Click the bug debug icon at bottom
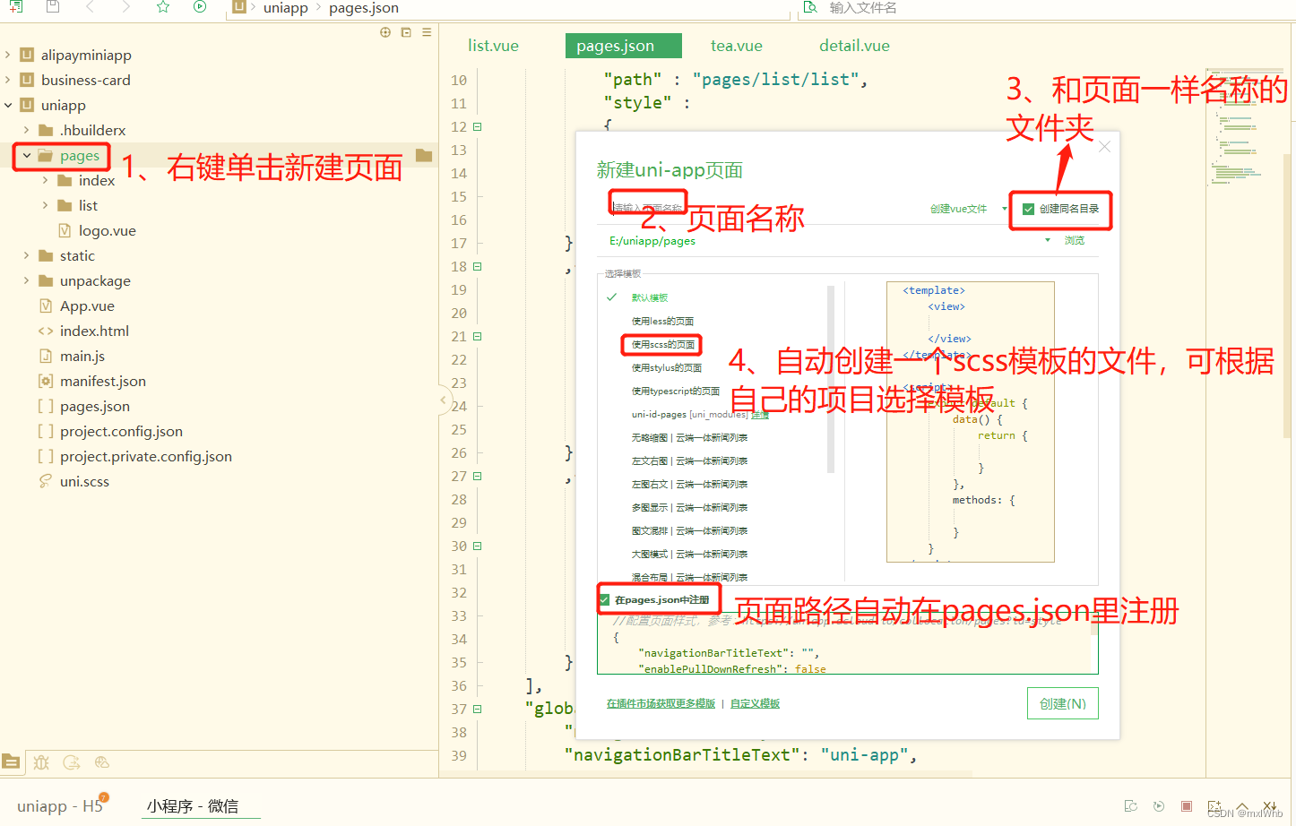Image resolution: width=1296 pixels, height=826 pixels. point(41,762)
